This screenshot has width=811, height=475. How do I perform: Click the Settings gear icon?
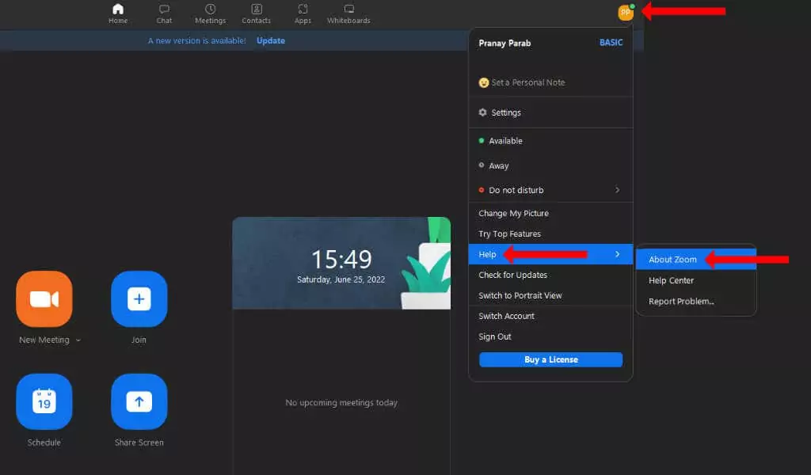482,112
